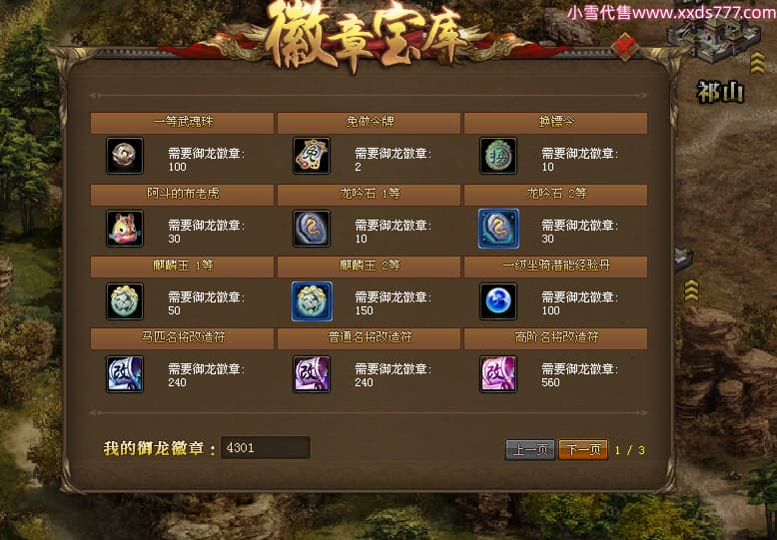Screen dimensions: 777x540
Task: Click the 上一页 previous page button
Action: tap(529, 450)
